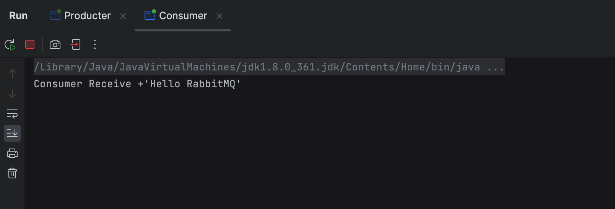Screen dimensions: 615x209
Task: Switch to the Producter run tab
Action: pos(87,16)
